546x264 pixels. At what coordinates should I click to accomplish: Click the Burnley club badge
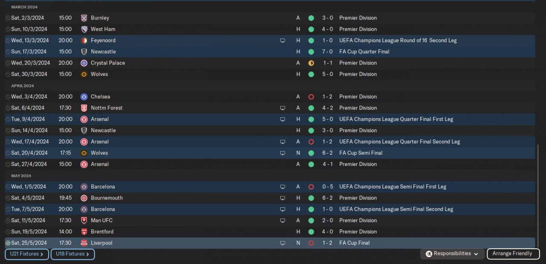[84, 18]
